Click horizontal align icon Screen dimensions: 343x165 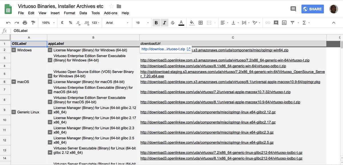pyautogui.click(x=223, y=23)
